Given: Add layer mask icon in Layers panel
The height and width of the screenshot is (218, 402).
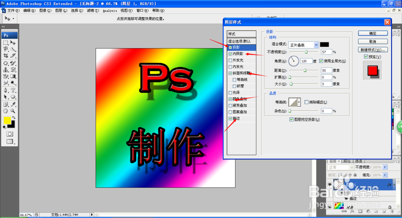Looking at the screenshot, I should tap(360, 212).
